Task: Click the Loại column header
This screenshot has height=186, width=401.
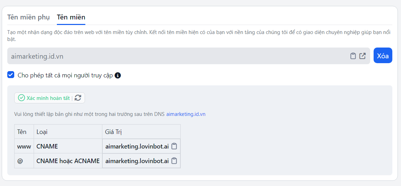Action: click(x=42, y=132)
